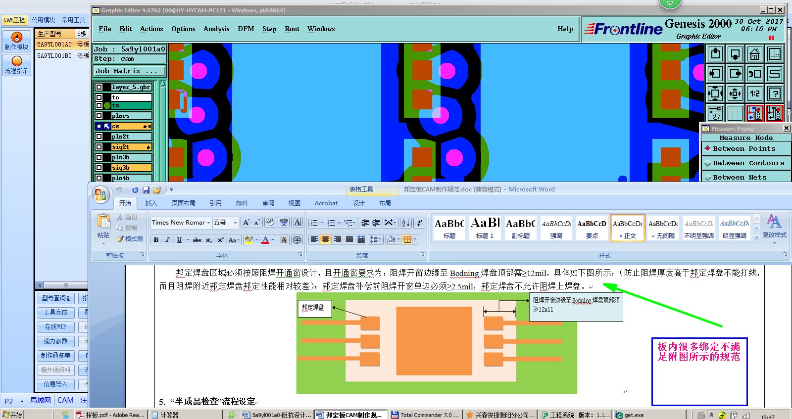Click the pan right arrow icon in Genesis
Viewport: 792px width, 419px height.
click(735, 74)
